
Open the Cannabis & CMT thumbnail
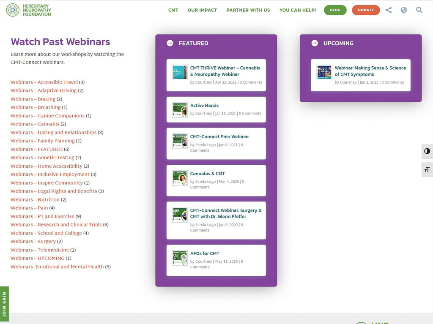(180, 178)
